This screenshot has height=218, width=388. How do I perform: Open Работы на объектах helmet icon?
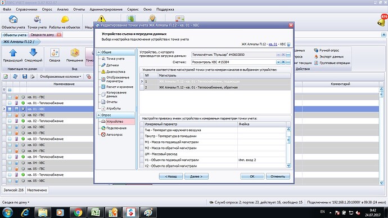click(65, 22)
